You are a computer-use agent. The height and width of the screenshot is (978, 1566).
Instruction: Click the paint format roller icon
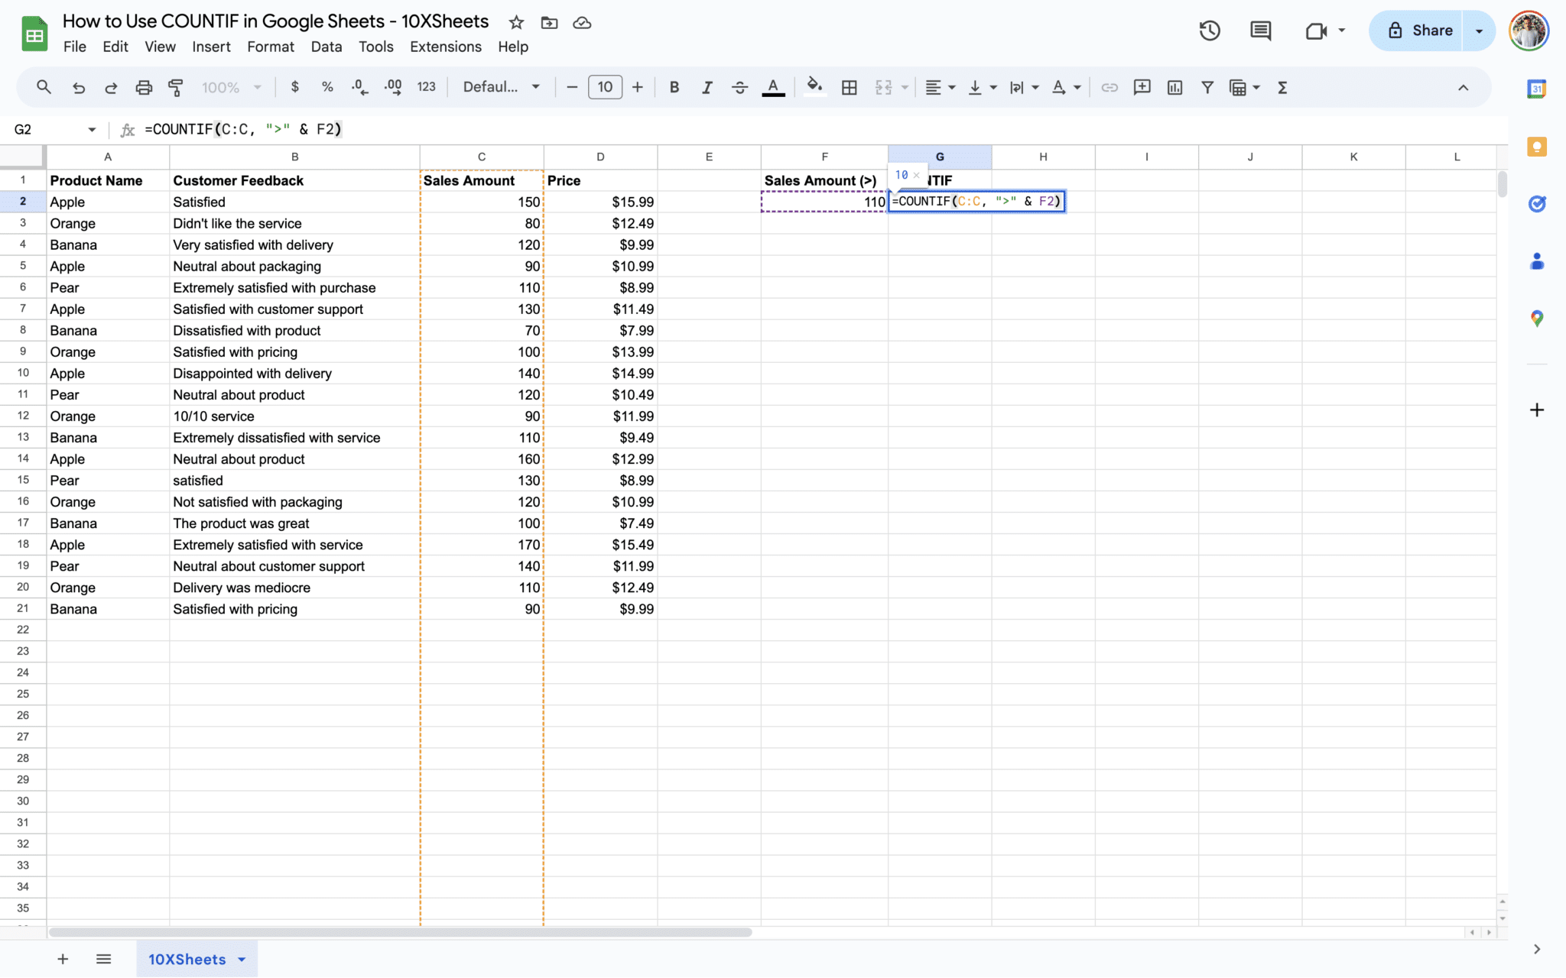[176, 87]
